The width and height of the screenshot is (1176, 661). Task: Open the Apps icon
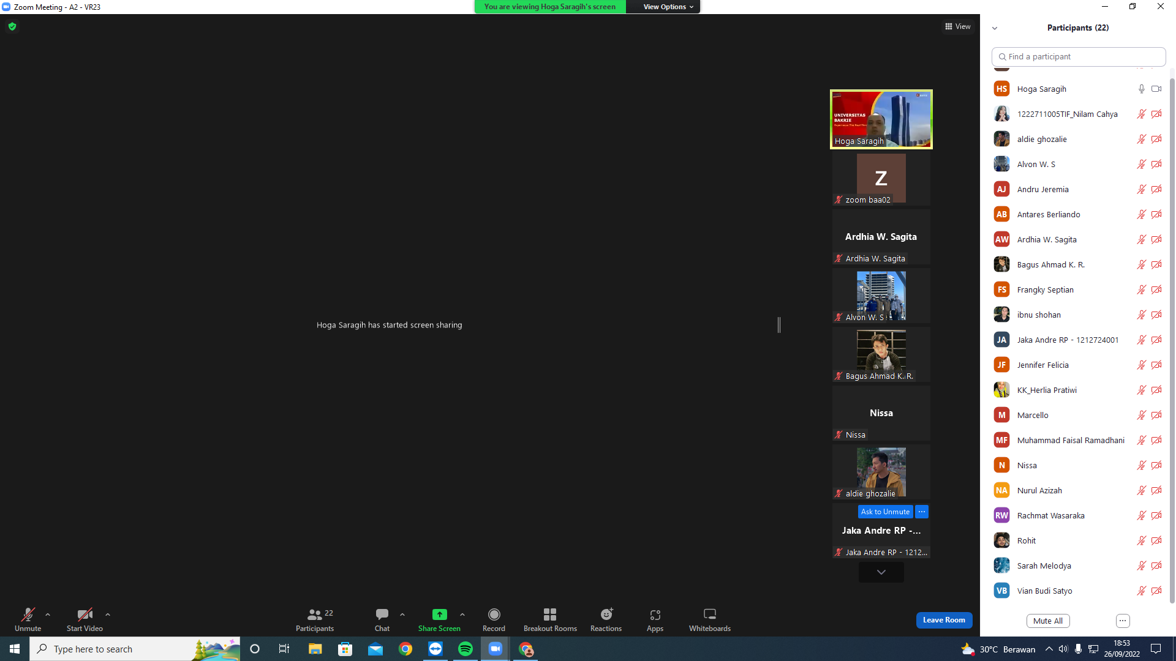point(655,614)
